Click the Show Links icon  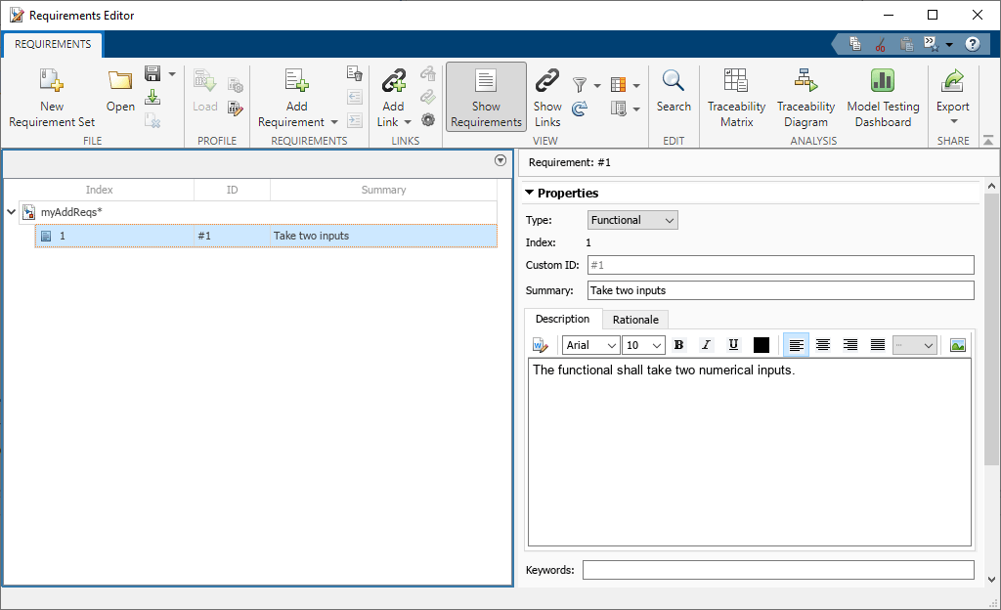pos(547,82)
